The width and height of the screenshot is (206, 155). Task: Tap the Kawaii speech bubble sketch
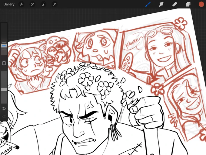134,42
